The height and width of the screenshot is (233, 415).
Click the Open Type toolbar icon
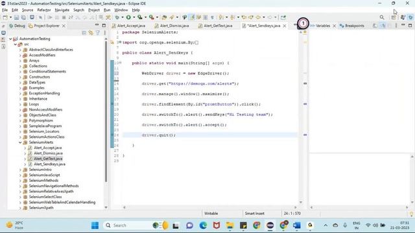point(164,17)
